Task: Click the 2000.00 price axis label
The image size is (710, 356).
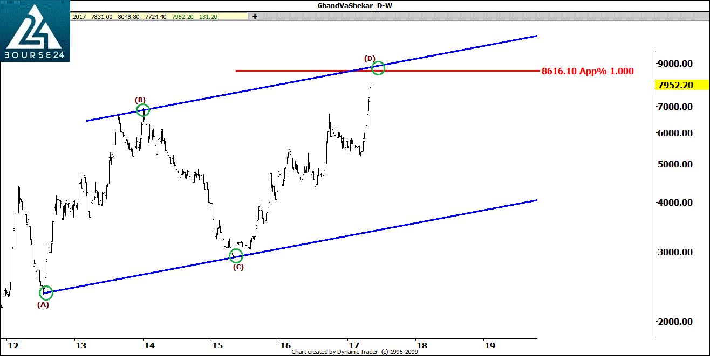Action: [x=675, y=322]
